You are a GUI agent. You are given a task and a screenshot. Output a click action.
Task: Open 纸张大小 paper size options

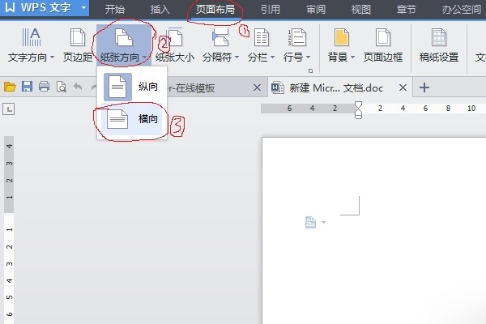175,45
